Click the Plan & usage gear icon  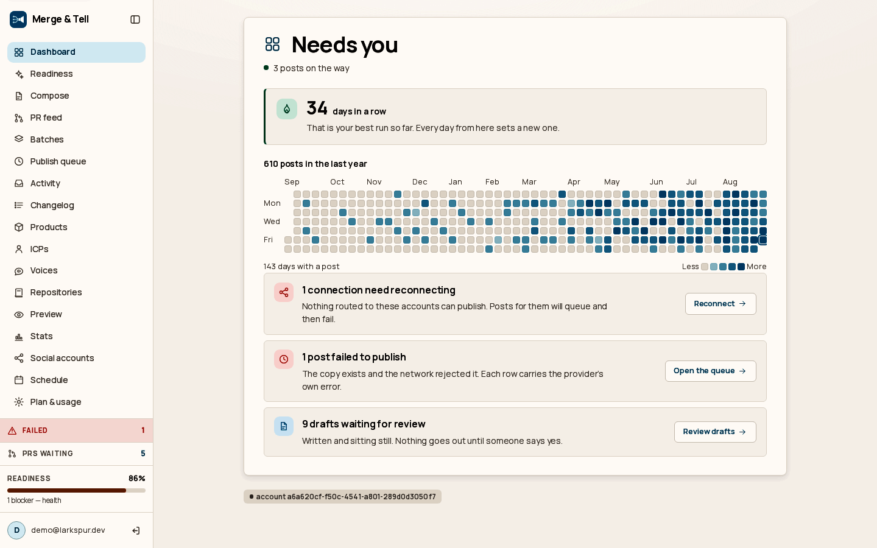19,402
